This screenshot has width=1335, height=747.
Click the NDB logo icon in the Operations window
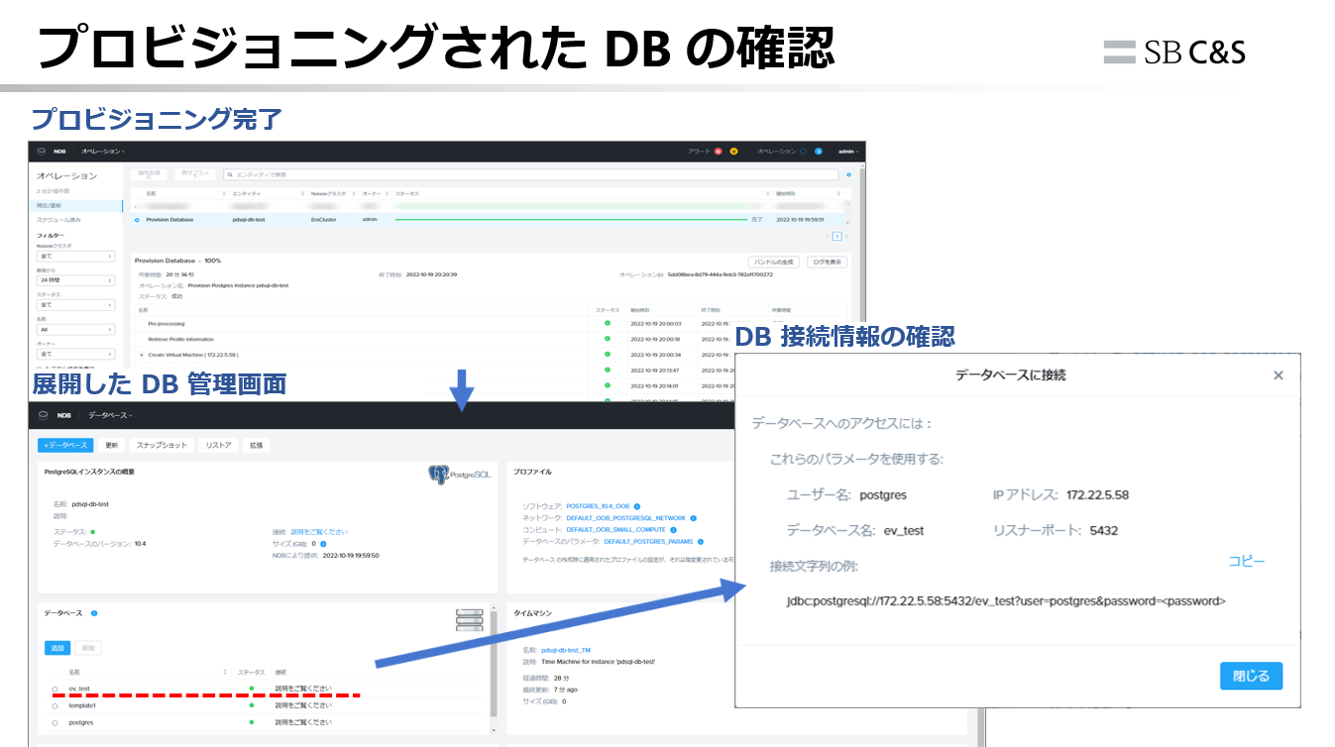43,152
